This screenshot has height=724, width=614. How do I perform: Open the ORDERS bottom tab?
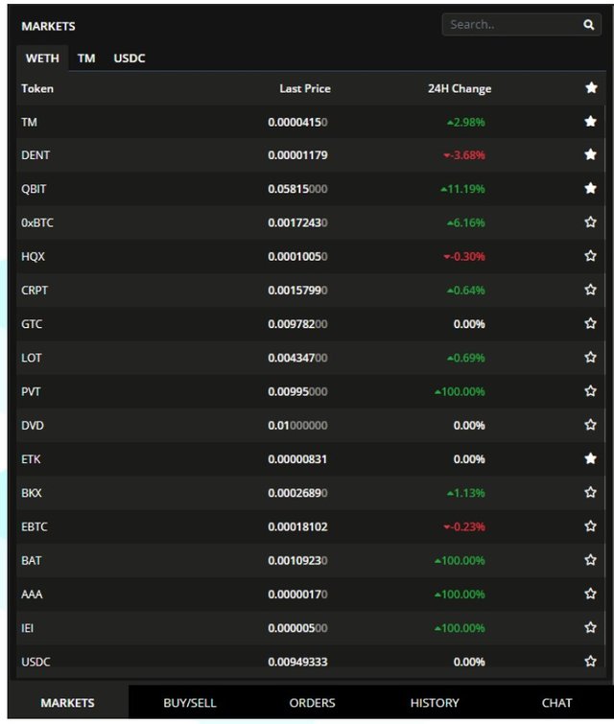coord(312,703)
